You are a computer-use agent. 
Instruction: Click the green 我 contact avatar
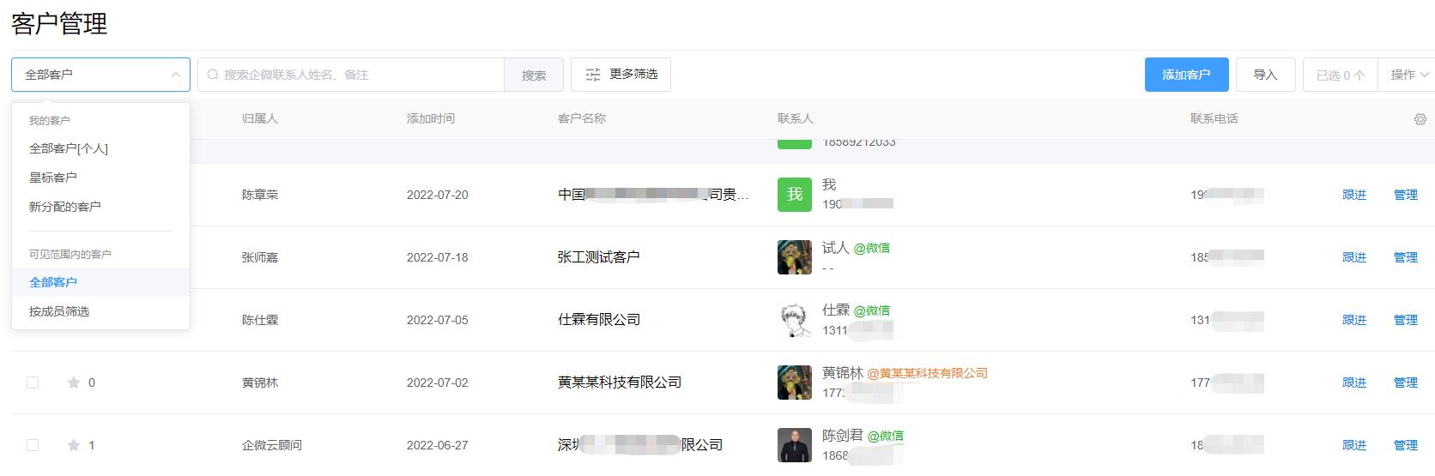[795, 195]
